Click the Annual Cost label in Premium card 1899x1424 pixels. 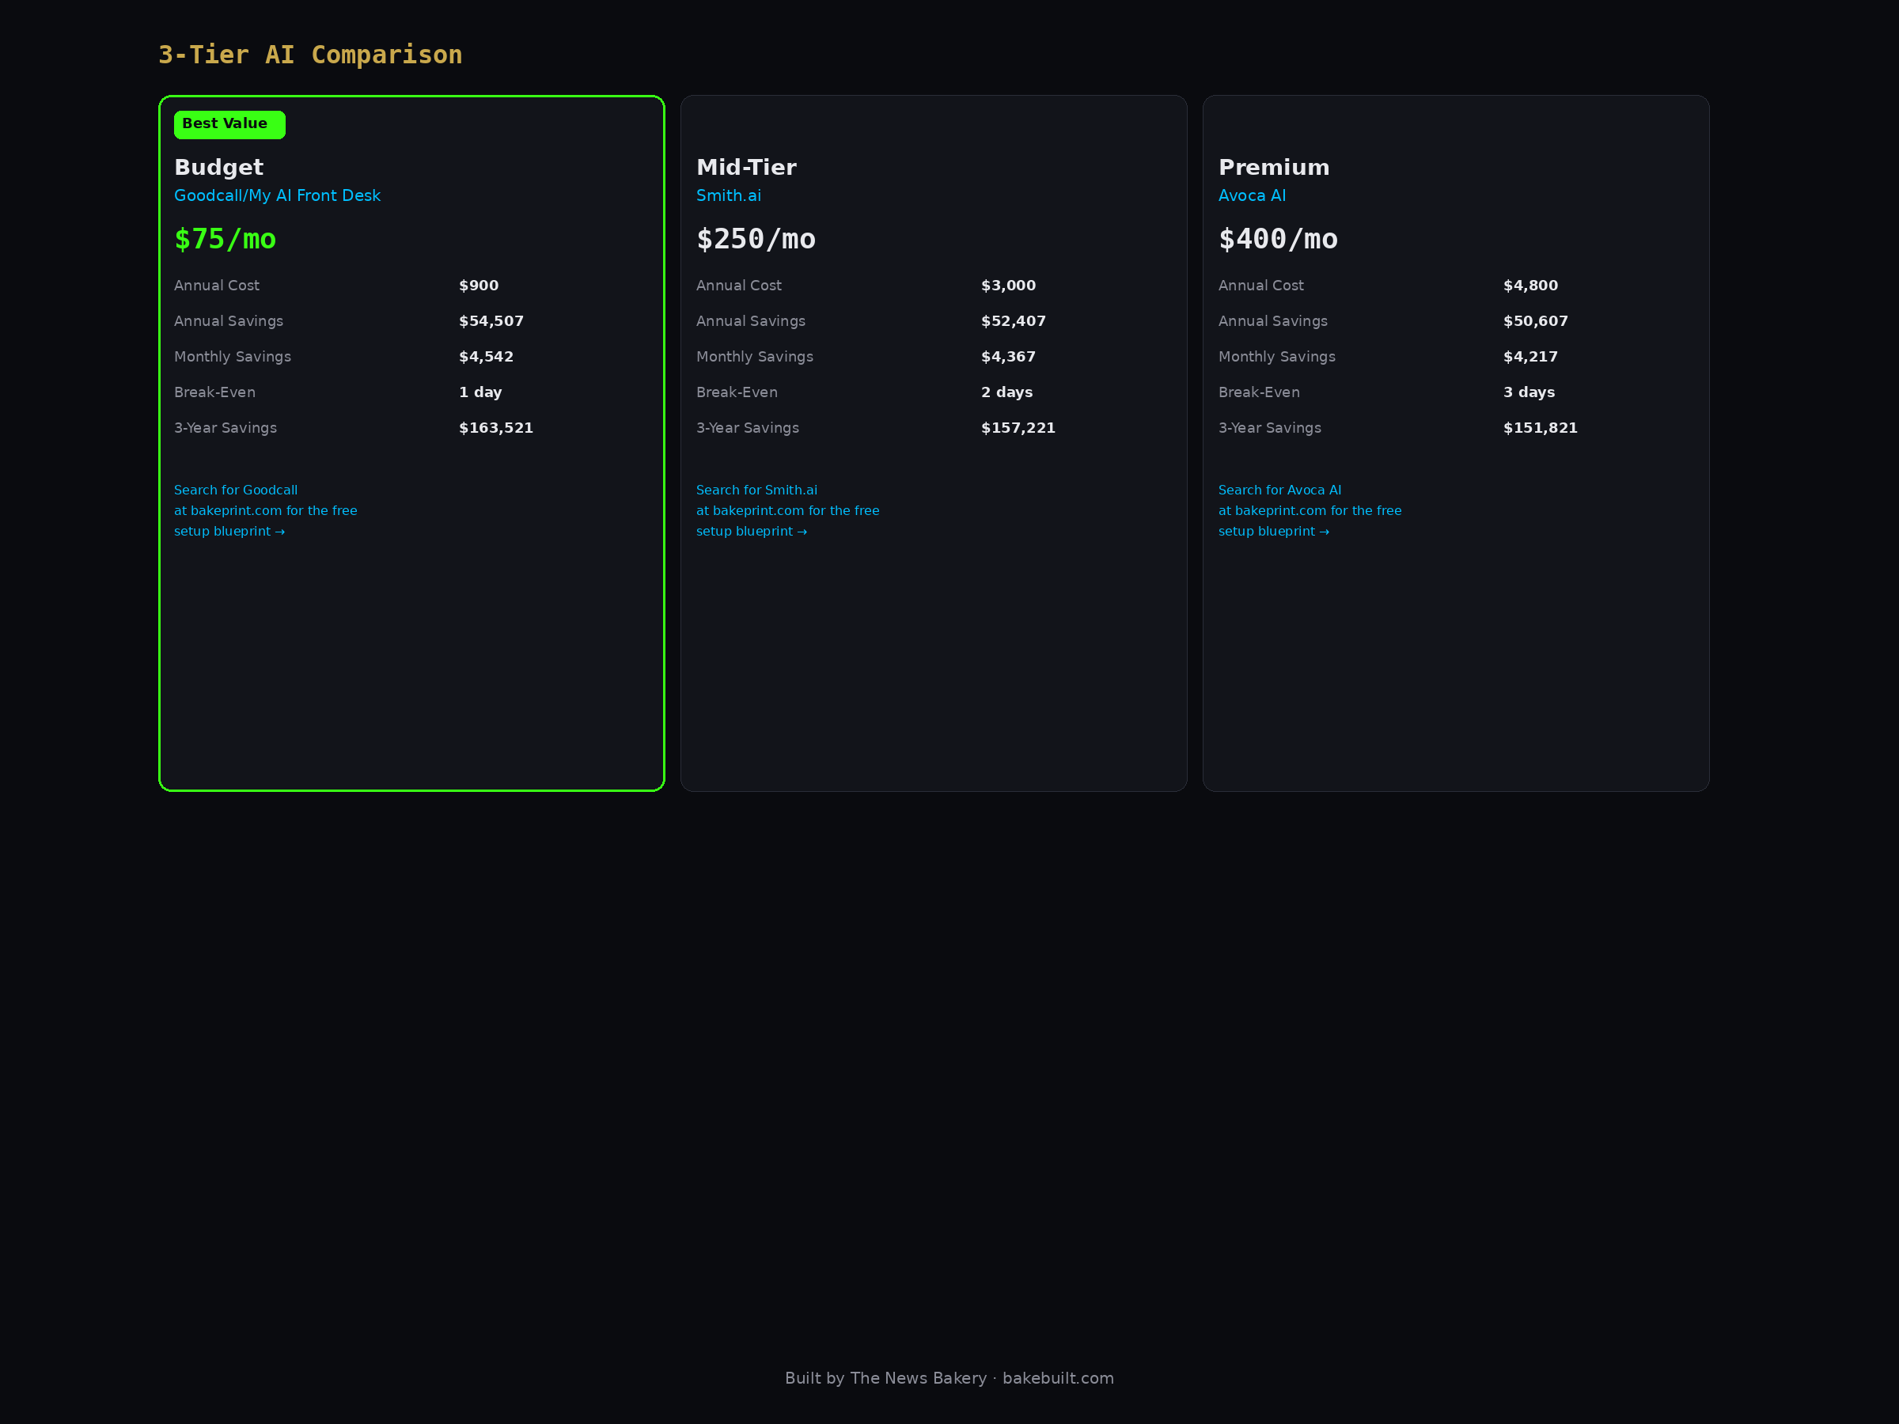(1260, 286)
